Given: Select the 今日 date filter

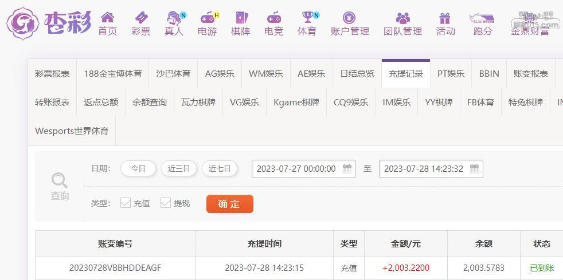Looking at the screenshot, I should click(138, 168).
